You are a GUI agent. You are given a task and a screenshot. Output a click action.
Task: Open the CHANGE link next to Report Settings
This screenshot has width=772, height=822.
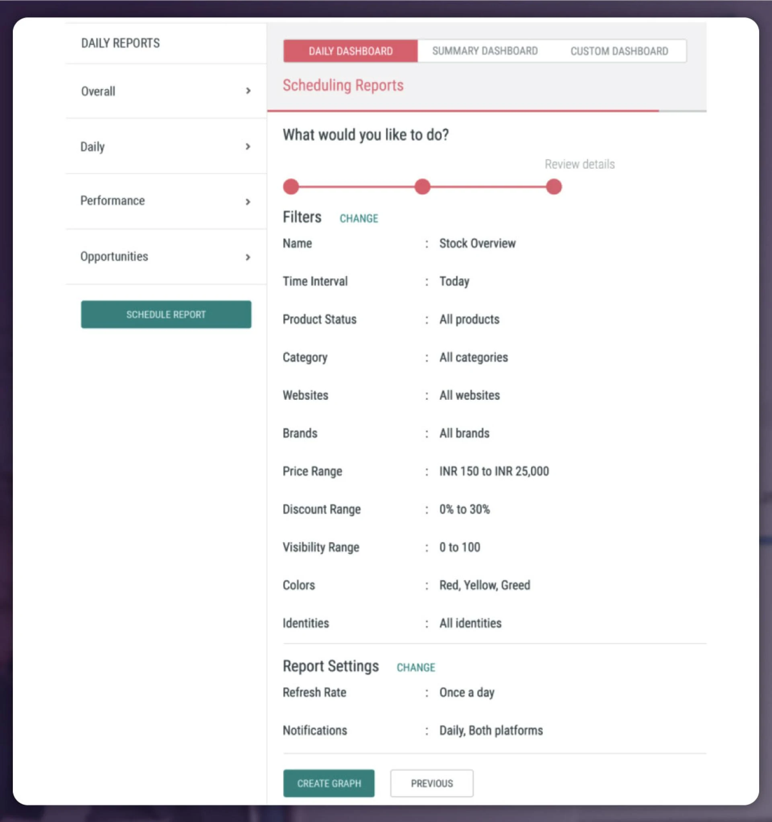(416, 667)
